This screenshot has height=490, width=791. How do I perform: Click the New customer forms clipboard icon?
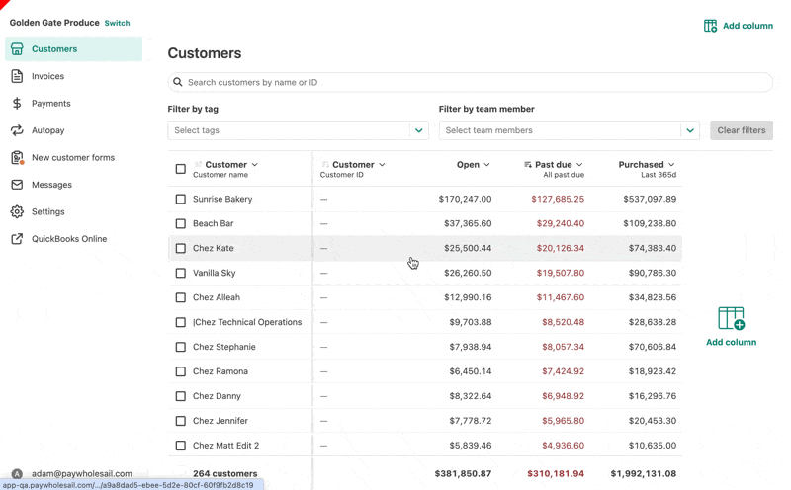[17, 157]
